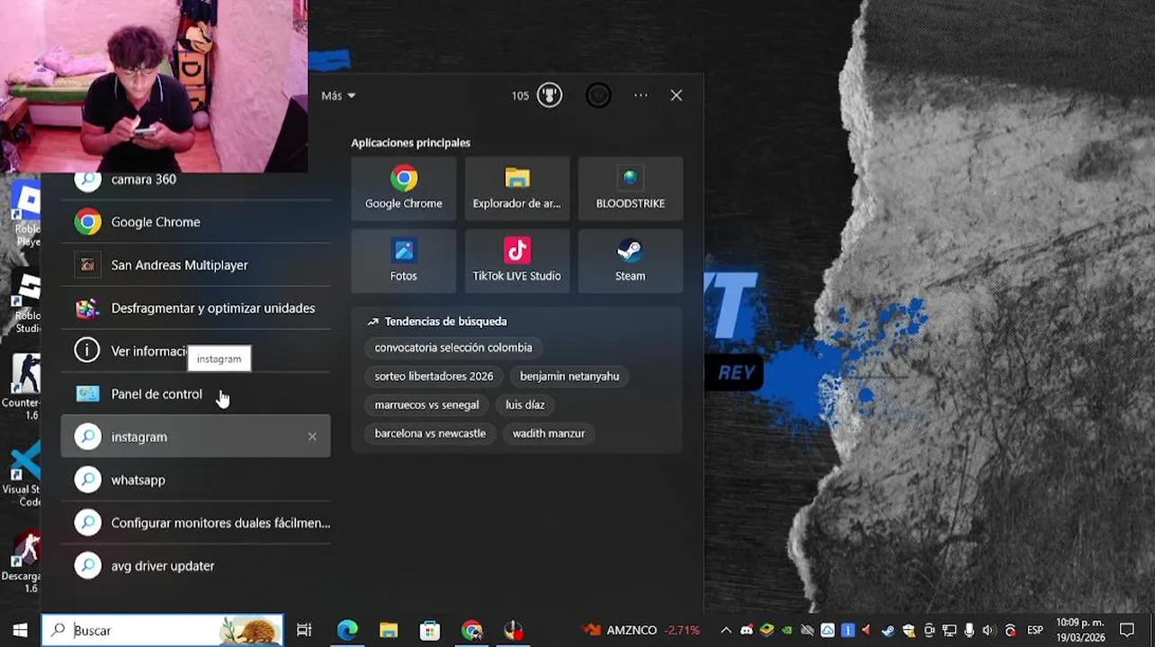The height and width of the screenshot is (647, 1155).
Task: Open the blue cloud tray icon
Action: tap(828, 630)
